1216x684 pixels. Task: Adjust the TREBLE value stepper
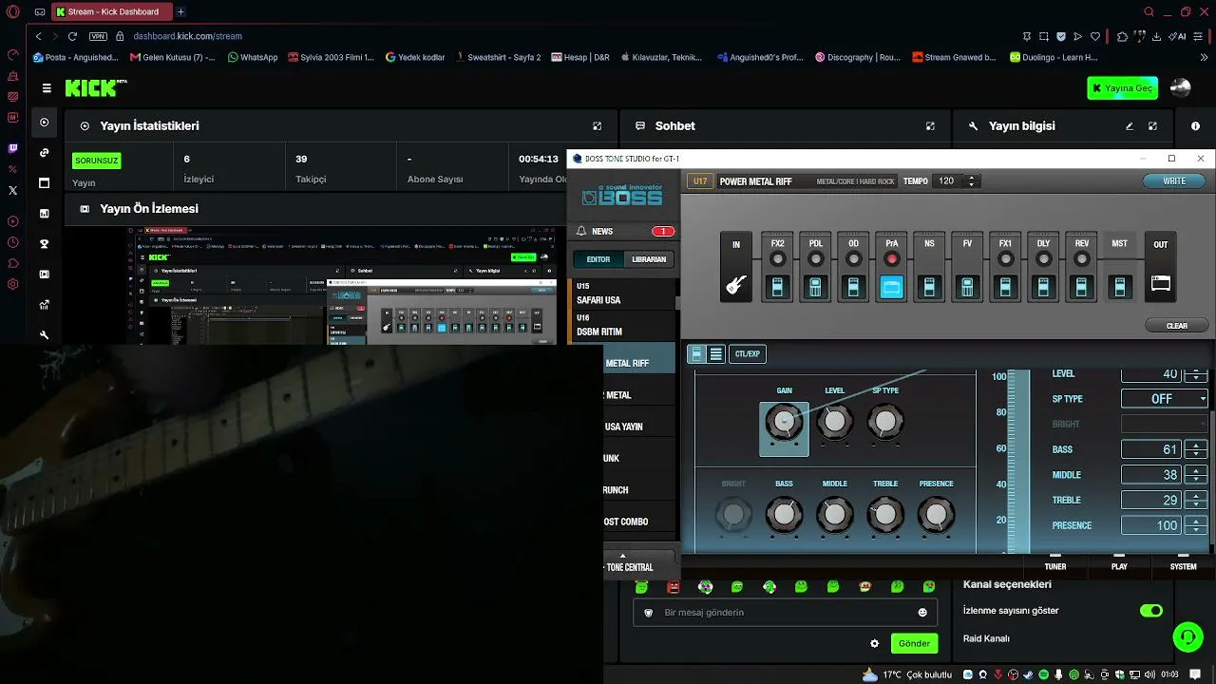[x=1196, y=500]
